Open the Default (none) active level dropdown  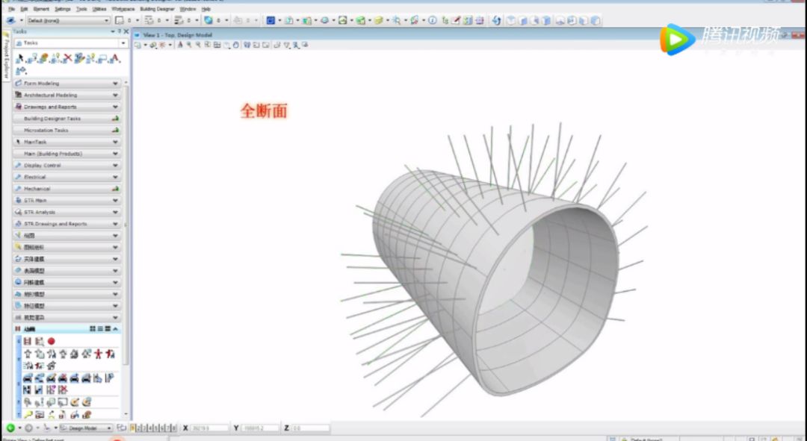coord(68,21)
